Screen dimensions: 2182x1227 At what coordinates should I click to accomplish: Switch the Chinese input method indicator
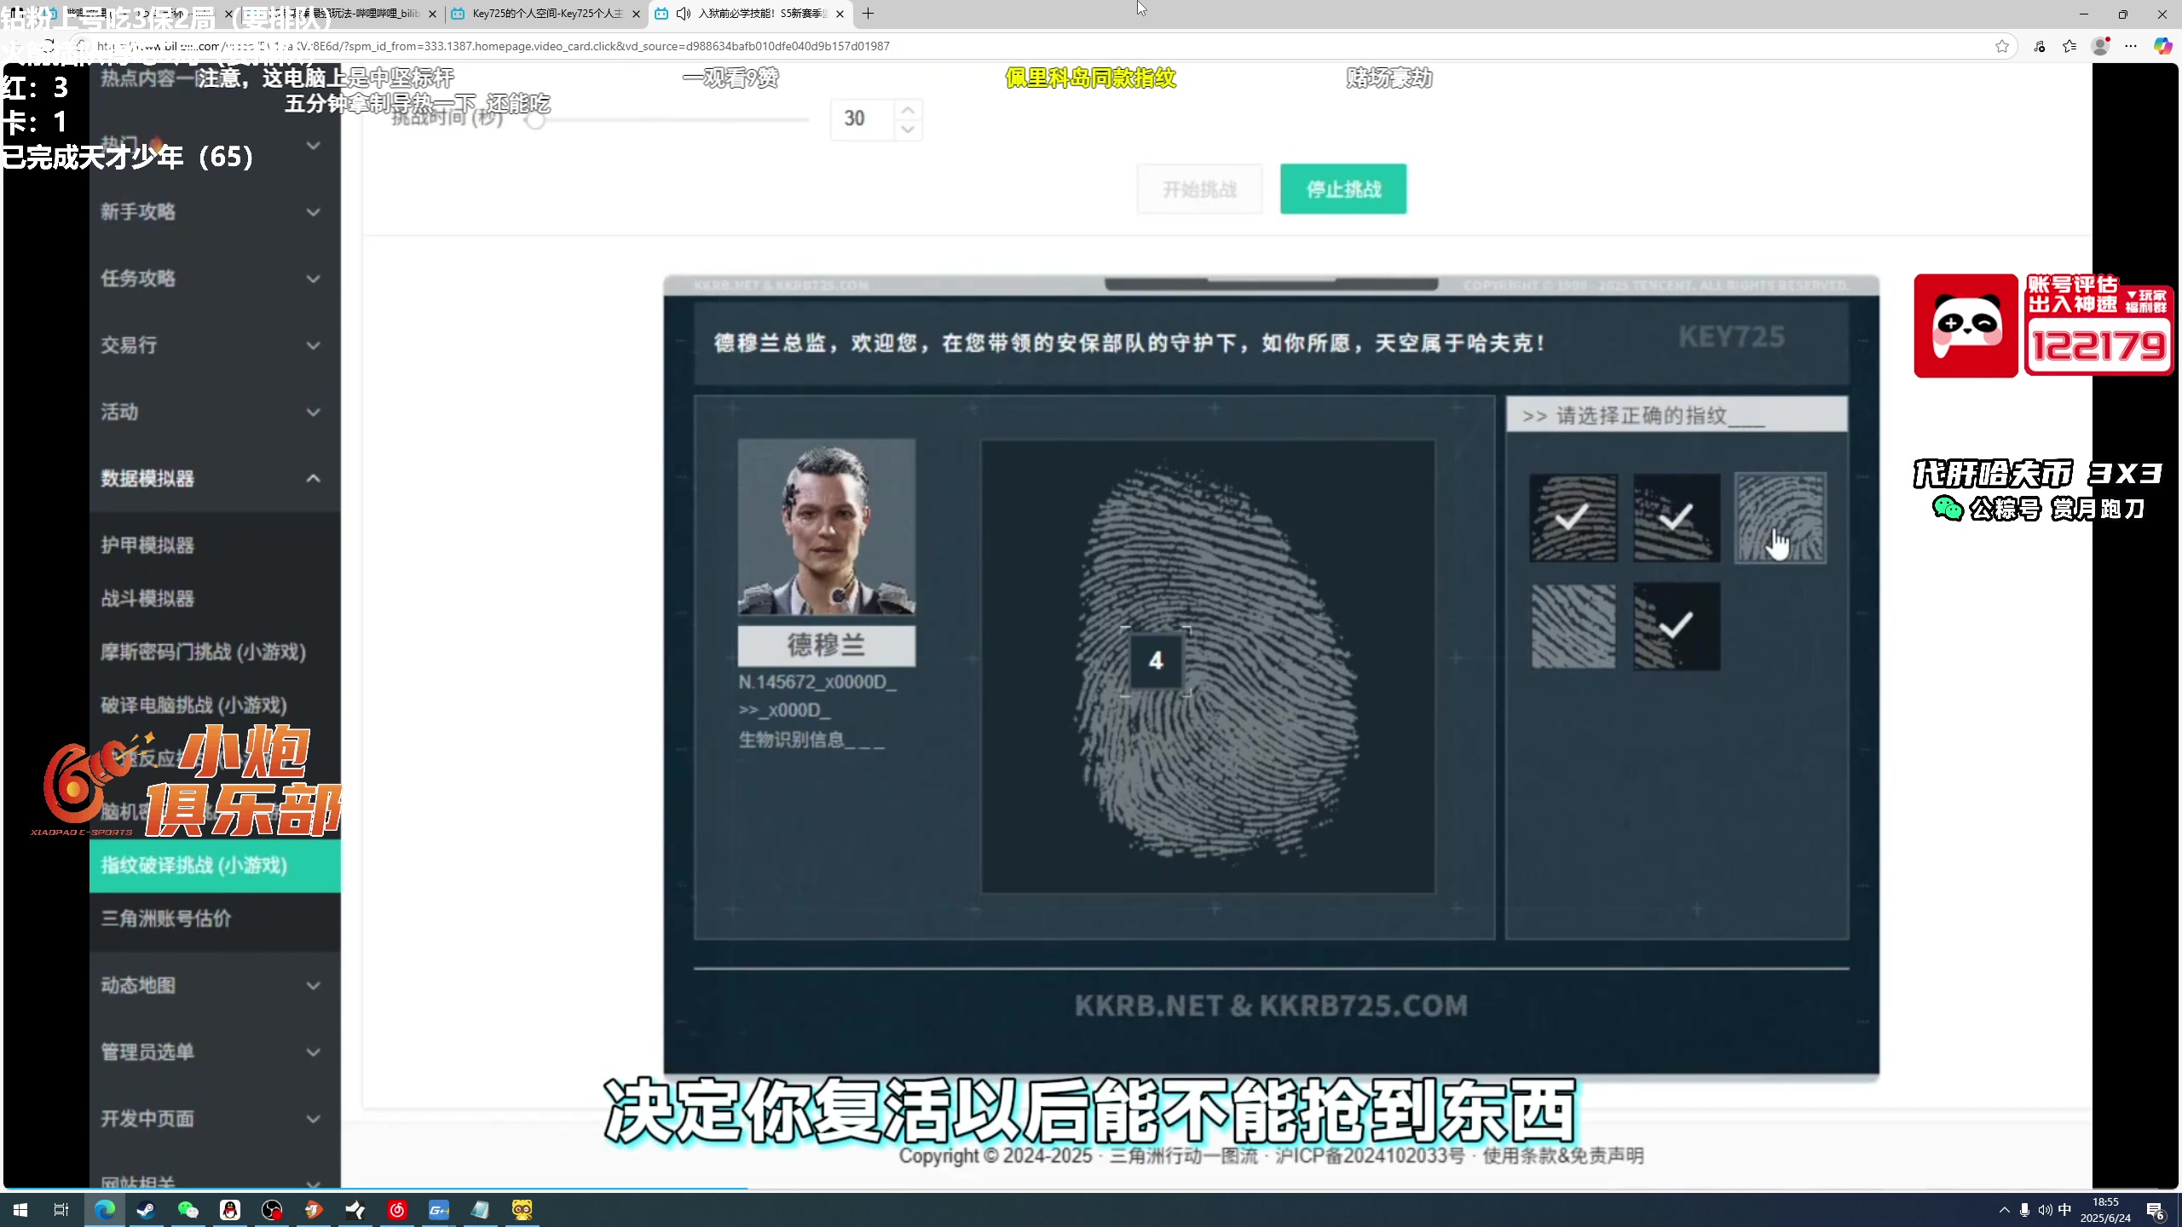pos(2064,1210)
